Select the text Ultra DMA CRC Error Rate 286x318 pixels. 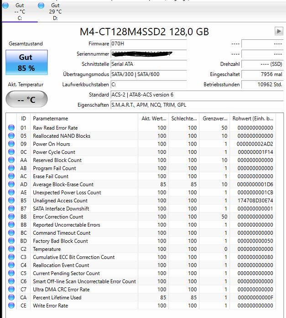click(x=61, y=290)
